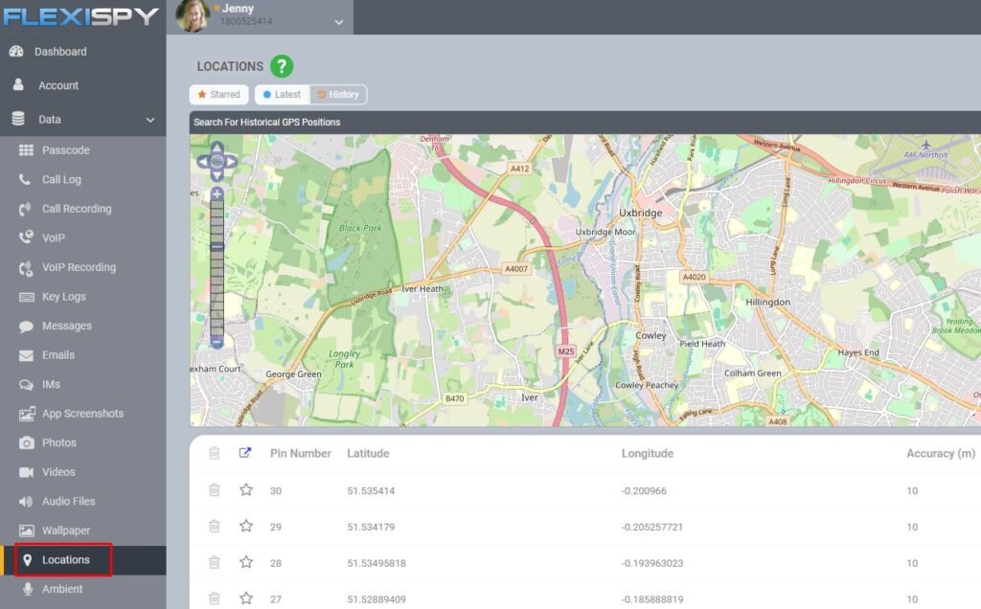Image resolution: width=981 pixels, height=609 pixels.
Task: Star the location with pin 30
Action: pos(246,489)
